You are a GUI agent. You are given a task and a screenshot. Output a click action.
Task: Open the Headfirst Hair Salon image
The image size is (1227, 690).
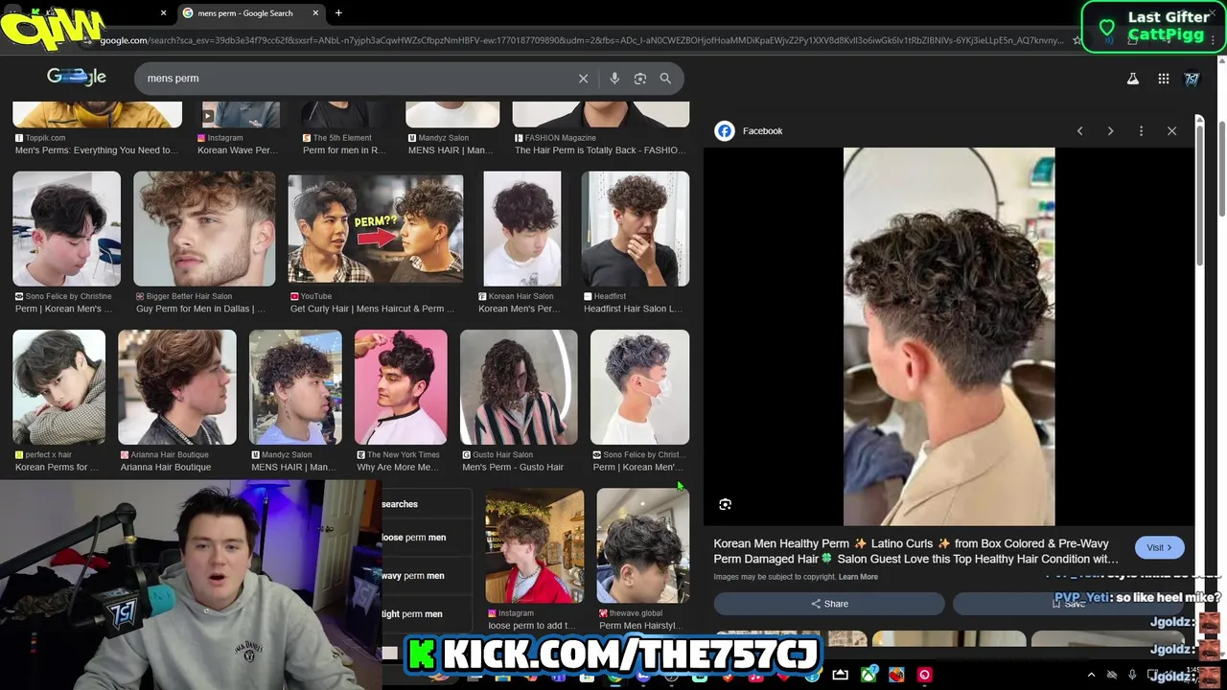(x=636, y=228)
